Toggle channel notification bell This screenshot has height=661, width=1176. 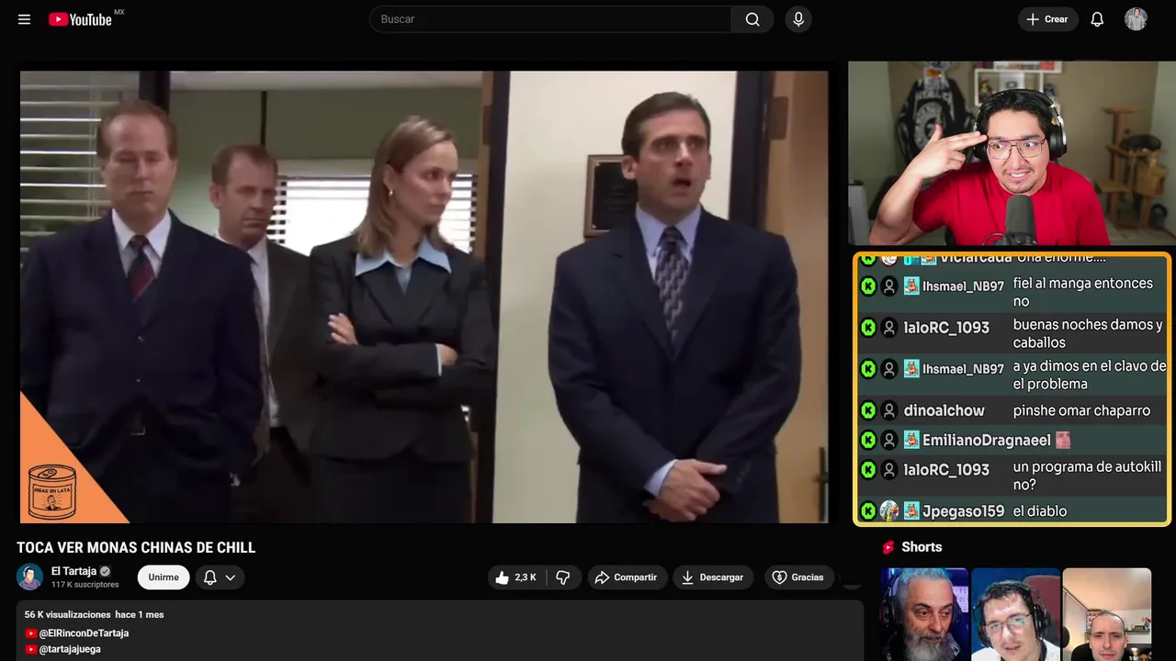[209, 577]
